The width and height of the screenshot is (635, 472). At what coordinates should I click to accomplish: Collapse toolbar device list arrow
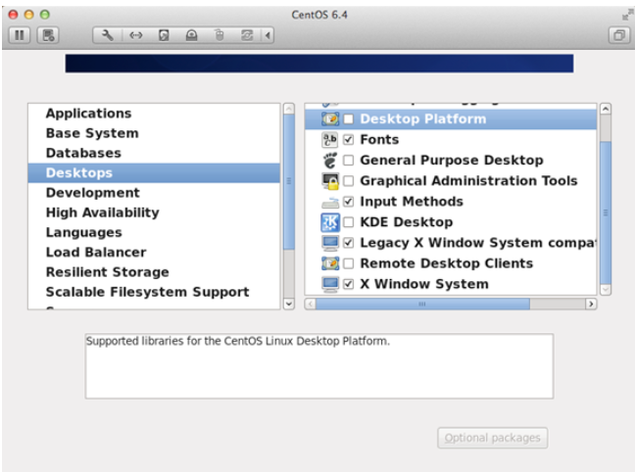tap(268, 35)
